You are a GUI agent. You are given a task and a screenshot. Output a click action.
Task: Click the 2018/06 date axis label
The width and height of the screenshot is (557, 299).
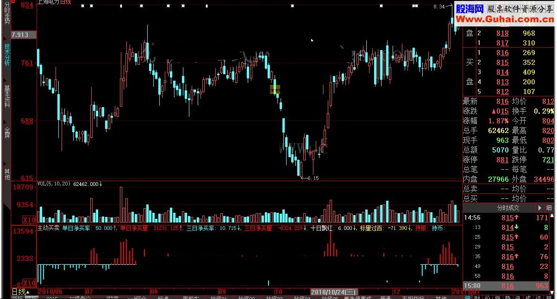[50, 292]
